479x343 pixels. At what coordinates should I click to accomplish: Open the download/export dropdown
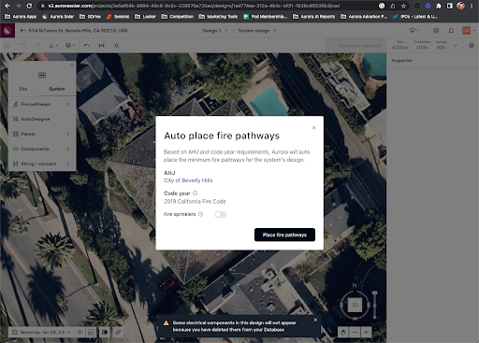[53, 46]
